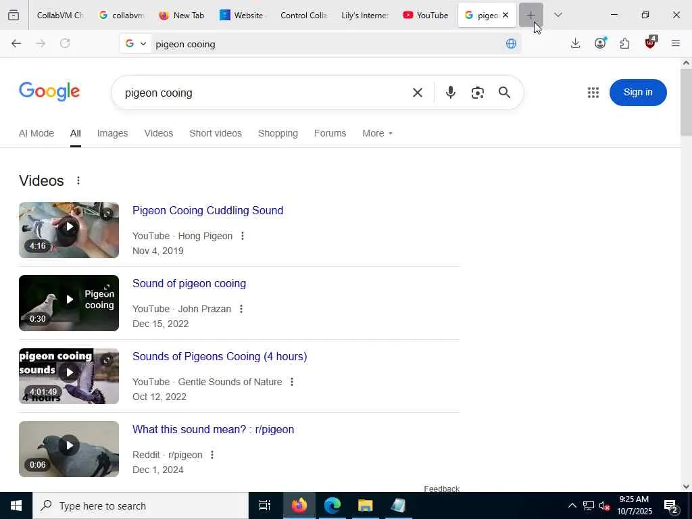Open the uBlock Origin shield icon
Image resolution: width=692 pixels, height=519 pixels.
point(650,43)
